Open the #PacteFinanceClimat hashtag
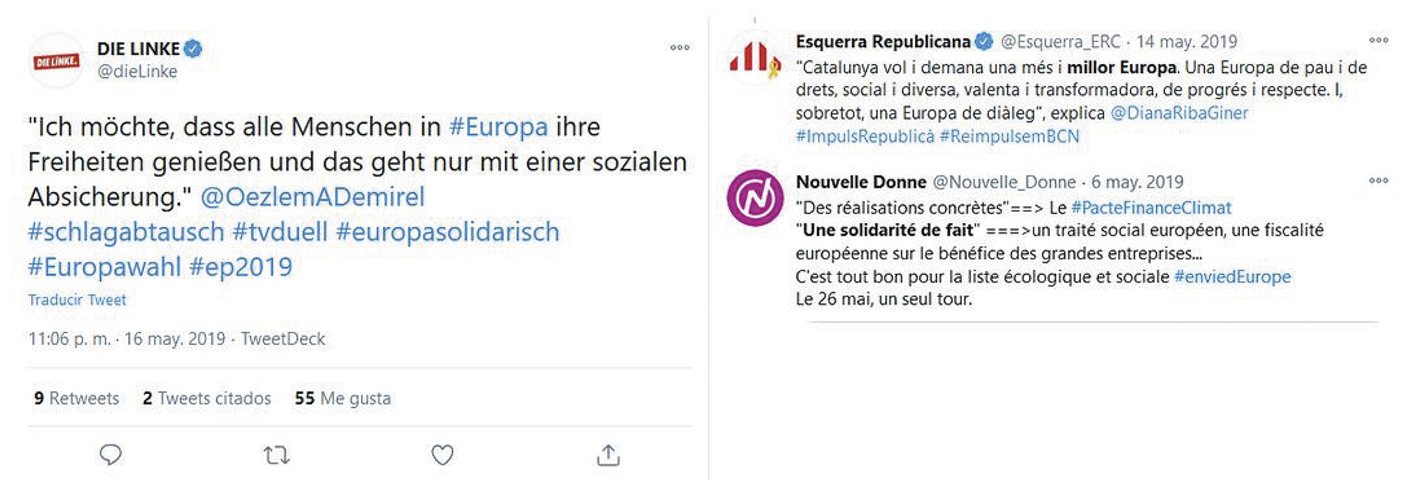The width and height of the screenshot is (1405, 480). (1151, 208)
